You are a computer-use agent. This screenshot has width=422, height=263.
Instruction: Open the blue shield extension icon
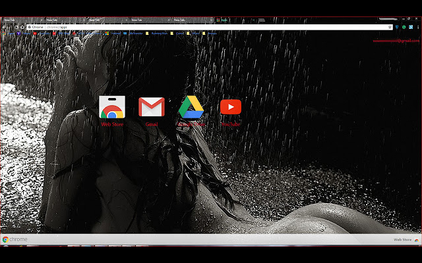click(x=397, y=27)
